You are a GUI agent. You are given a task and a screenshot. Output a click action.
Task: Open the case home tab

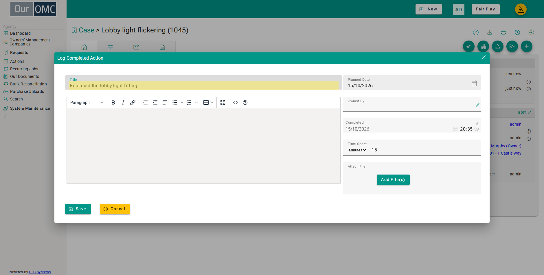coord(84,47)
